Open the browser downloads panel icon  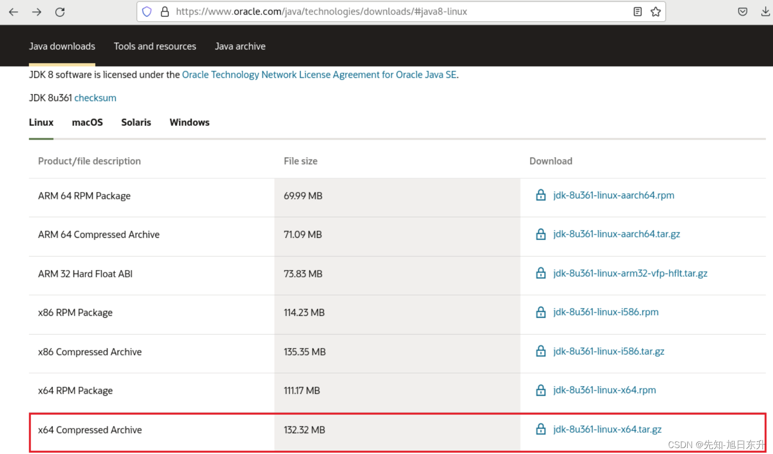(765, 12)
